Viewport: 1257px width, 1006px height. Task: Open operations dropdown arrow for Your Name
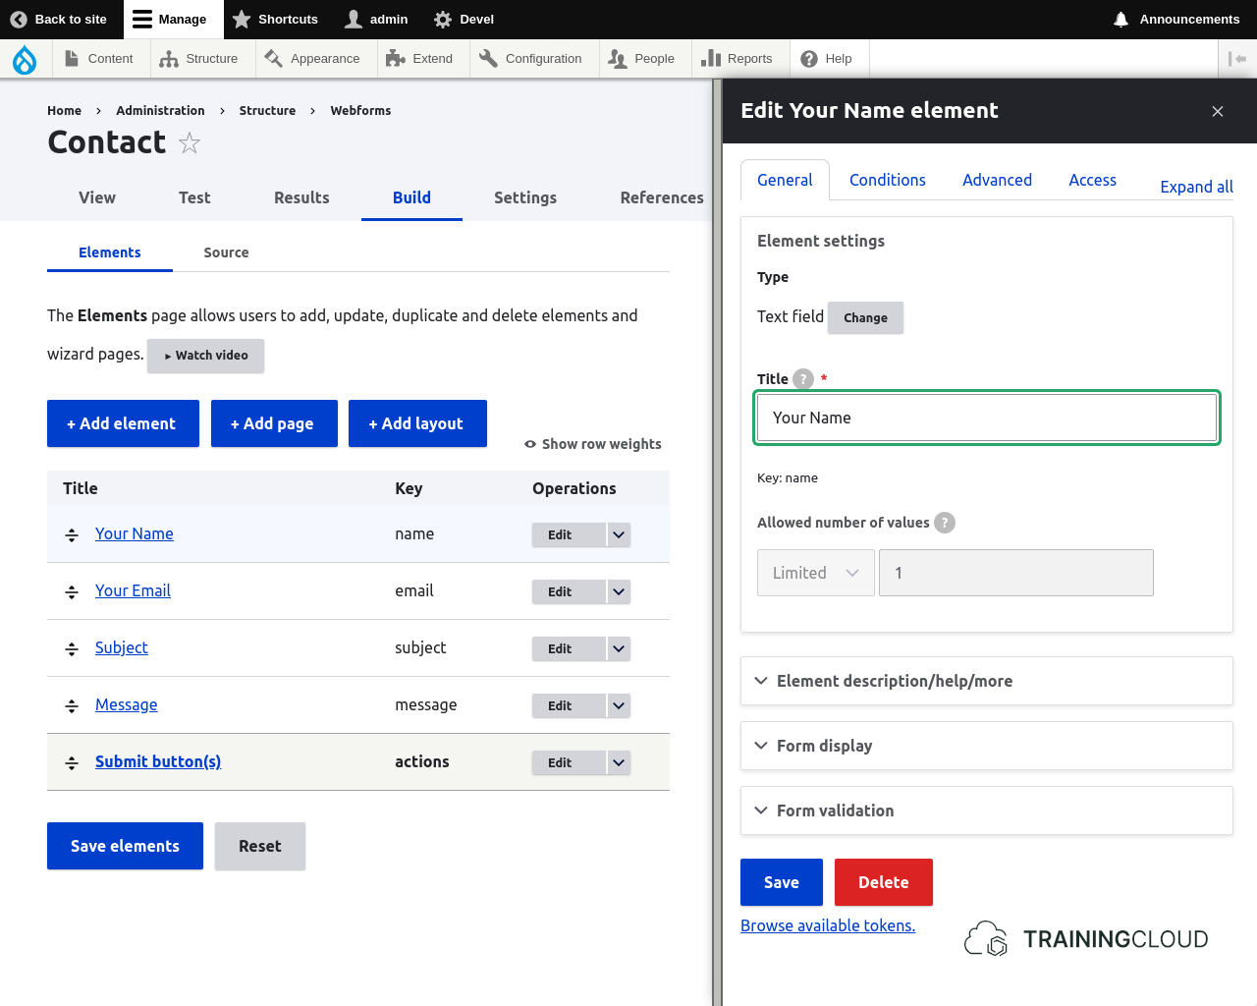[x=618, y=534]
